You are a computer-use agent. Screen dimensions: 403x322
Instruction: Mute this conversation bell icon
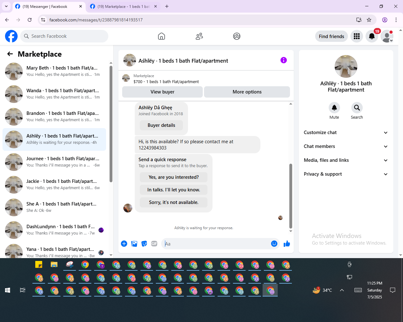click(334, 108)
